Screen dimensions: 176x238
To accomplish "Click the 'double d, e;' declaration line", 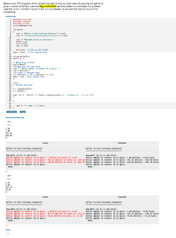I will click(x=19, y=58).
